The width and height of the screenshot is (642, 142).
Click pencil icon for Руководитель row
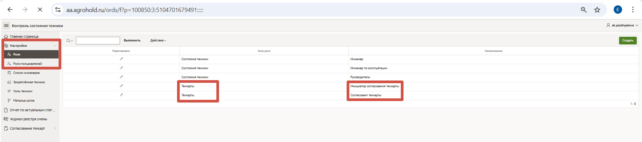point(121,77)
